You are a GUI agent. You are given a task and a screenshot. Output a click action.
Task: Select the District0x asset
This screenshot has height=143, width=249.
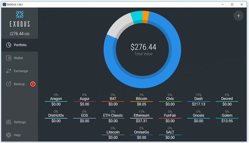56,116
